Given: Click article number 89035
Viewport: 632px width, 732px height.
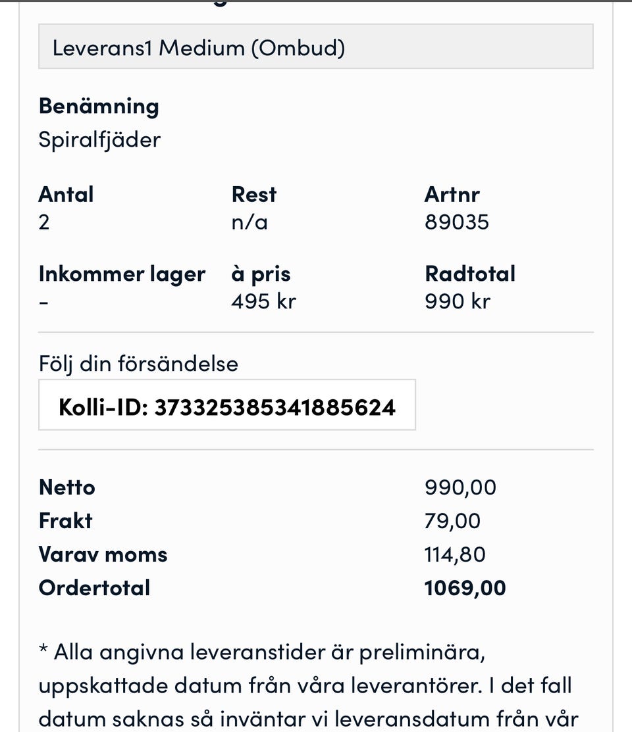Looking at the screenshot, I should point(457,222).
